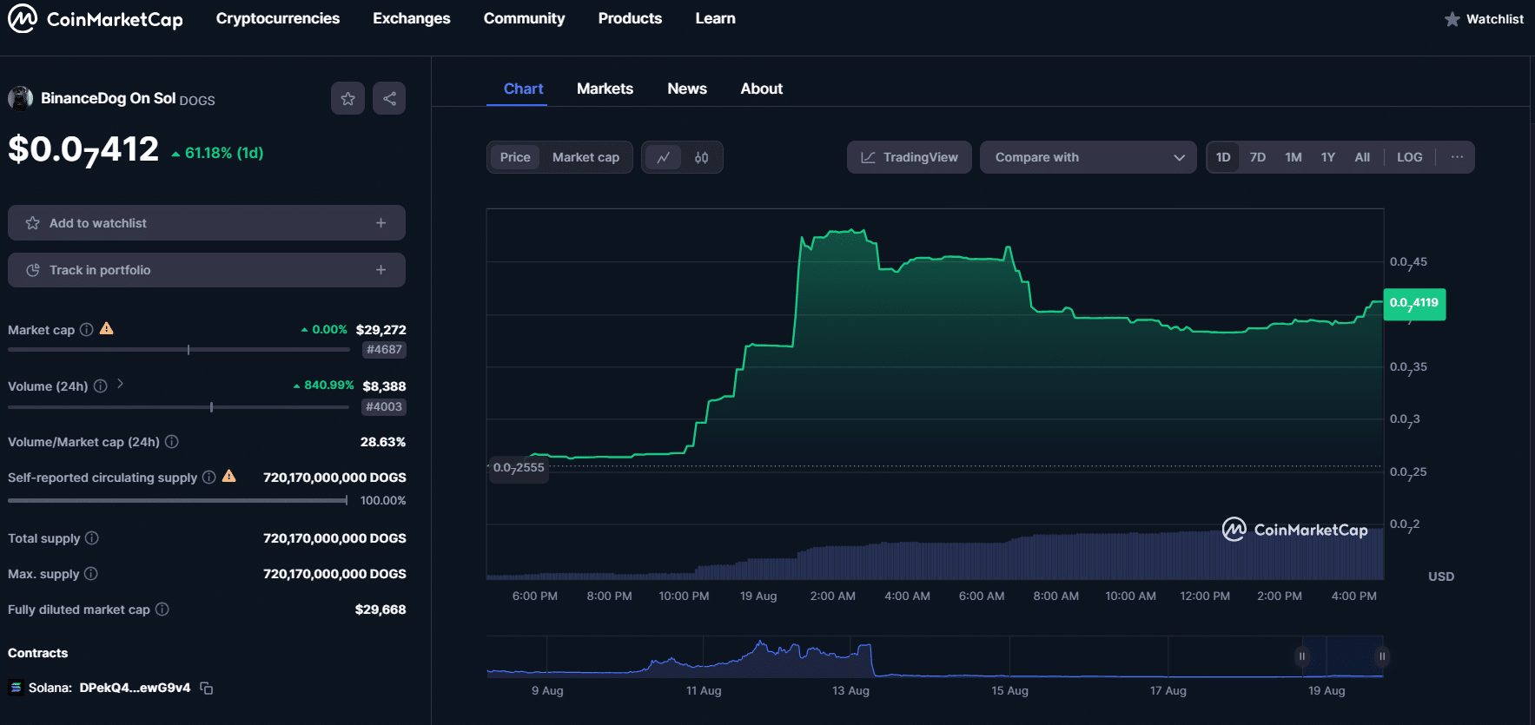Image resolution: width=1535 pixels, height=725 pixels.
Task: Click Total supply info icon
Action: pos(91,538)
